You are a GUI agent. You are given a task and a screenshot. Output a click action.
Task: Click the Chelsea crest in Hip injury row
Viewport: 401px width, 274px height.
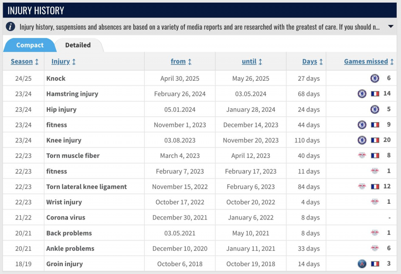coord(374,110)
